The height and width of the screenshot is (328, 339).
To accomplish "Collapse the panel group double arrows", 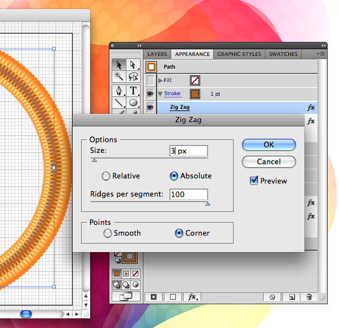I will tap(323, 45).
